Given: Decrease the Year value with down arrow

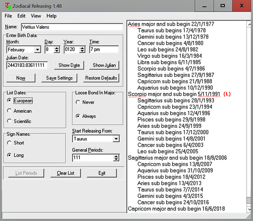Looking at the screenshot, I should pyautogui.click(x=82, y=51).
